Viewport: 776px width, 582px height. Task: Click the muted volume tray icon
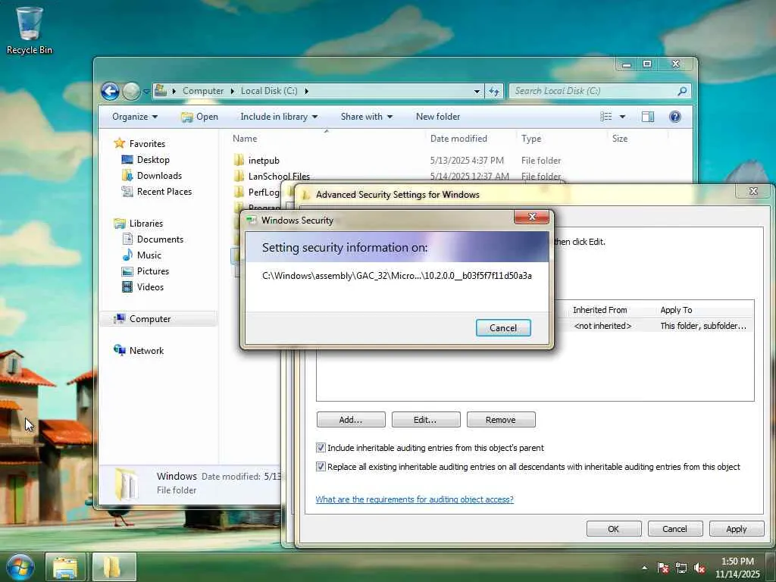tap(699, 568)
